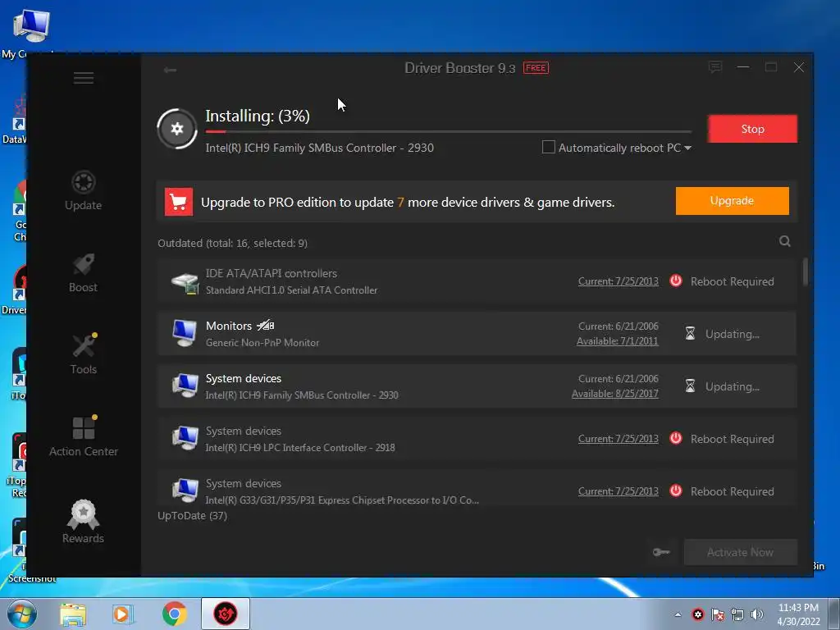Open the Update section in sidebar
The image size is (840, 630).
pos(84,190)
